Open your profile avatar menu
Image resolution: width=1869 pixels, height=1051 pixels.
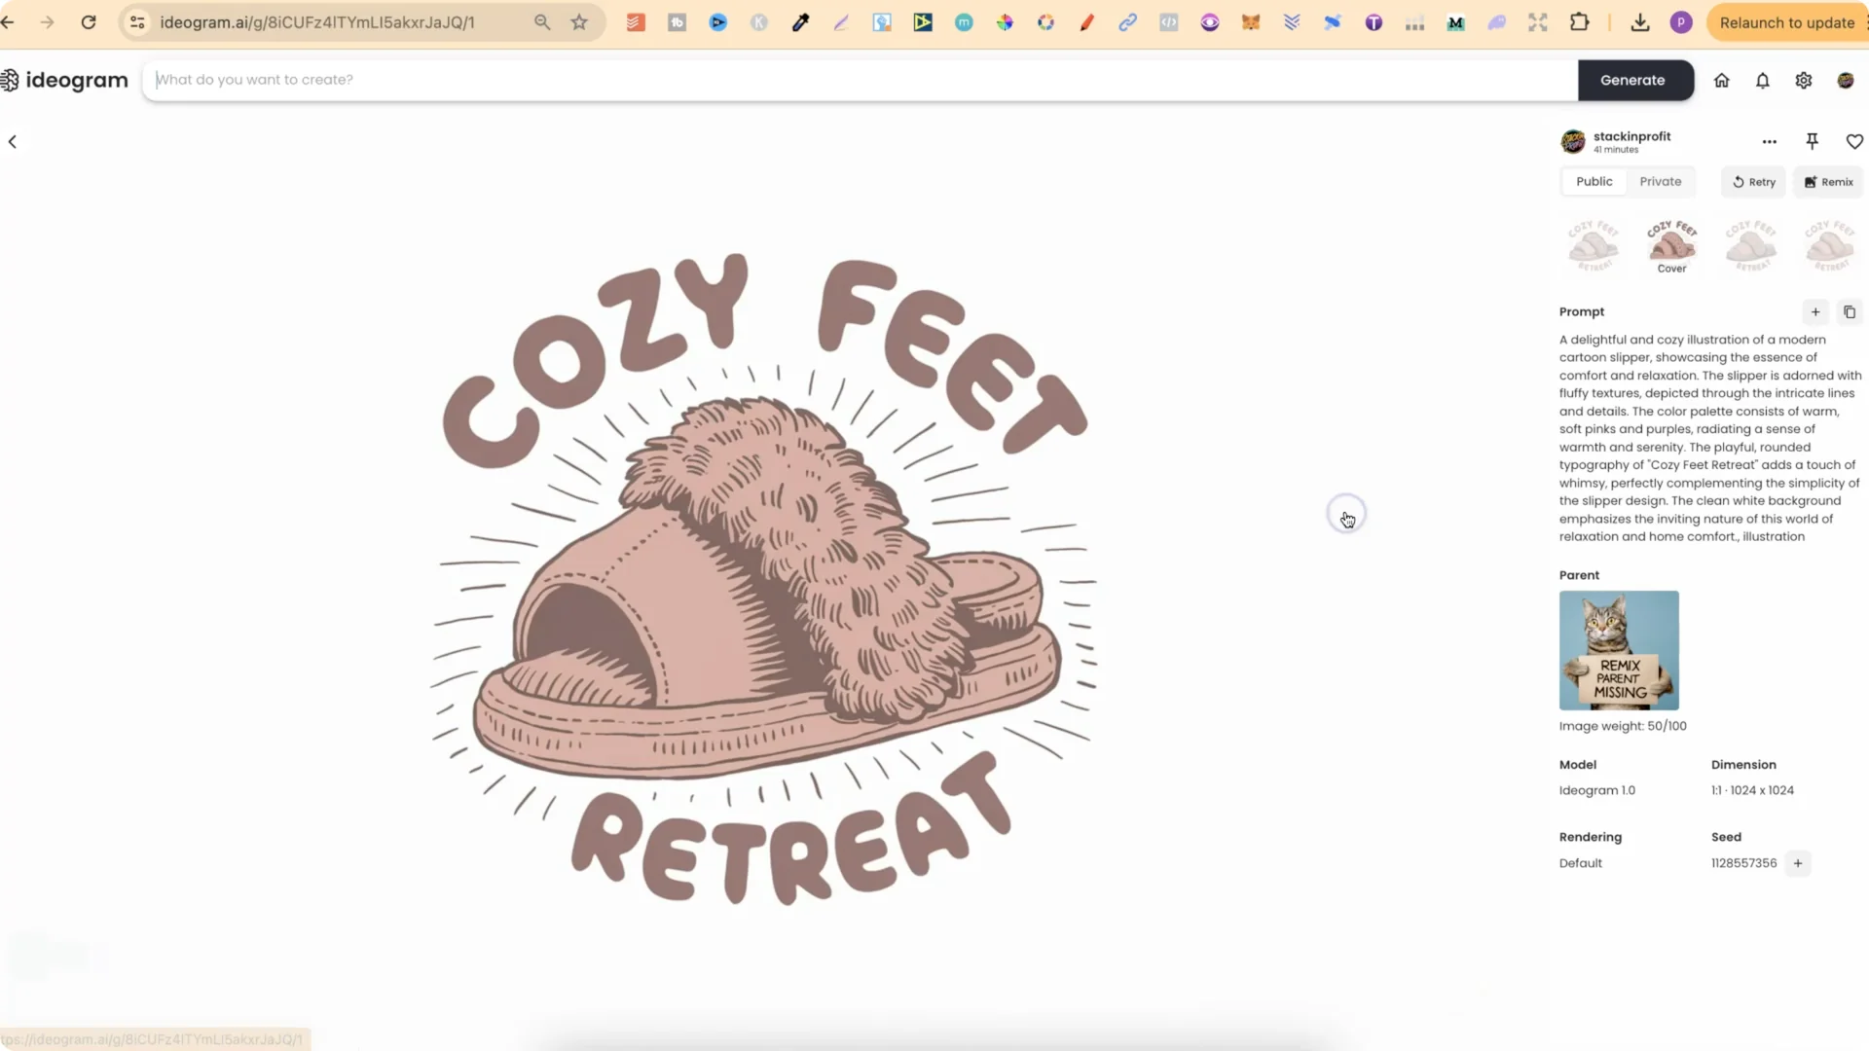coord(1846,80)
